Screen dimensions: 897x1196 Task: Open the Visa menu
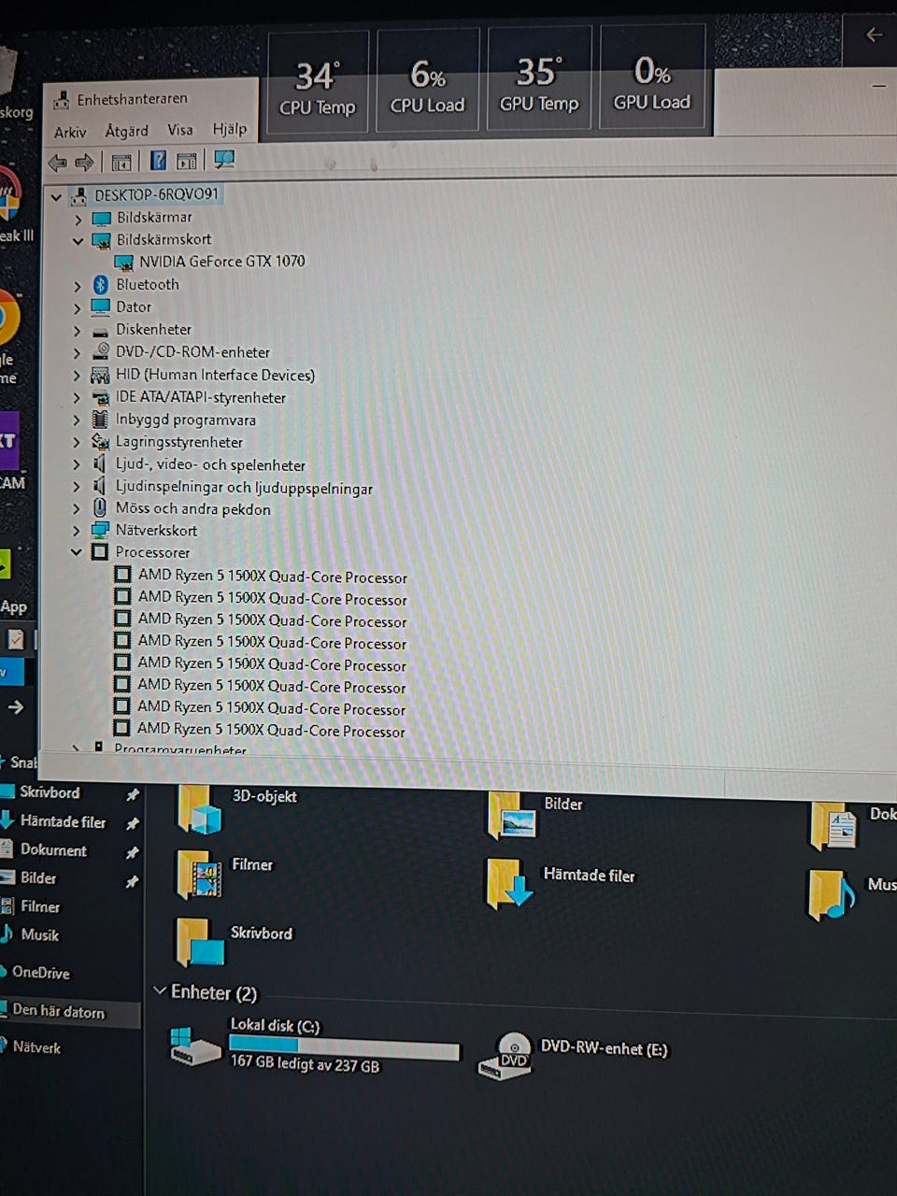[x=180, y=130]
